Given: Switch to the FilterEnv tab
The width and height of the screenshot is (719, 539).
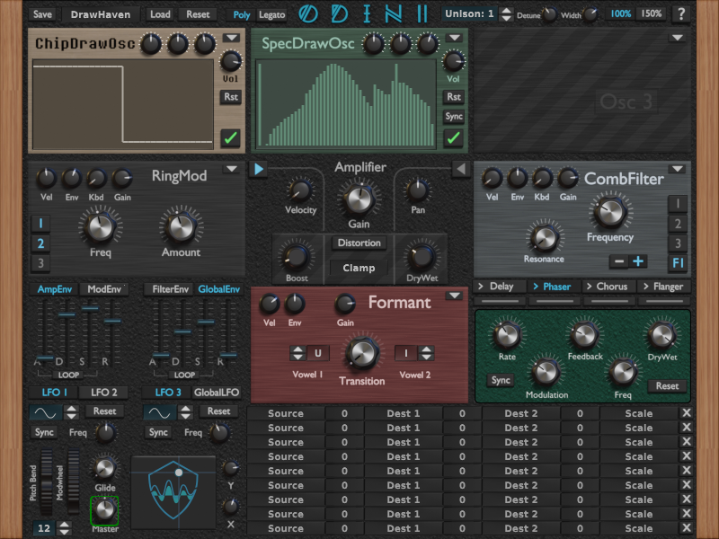Looking at the screenshot, I should pyautogui.click(x=170, y=289).
